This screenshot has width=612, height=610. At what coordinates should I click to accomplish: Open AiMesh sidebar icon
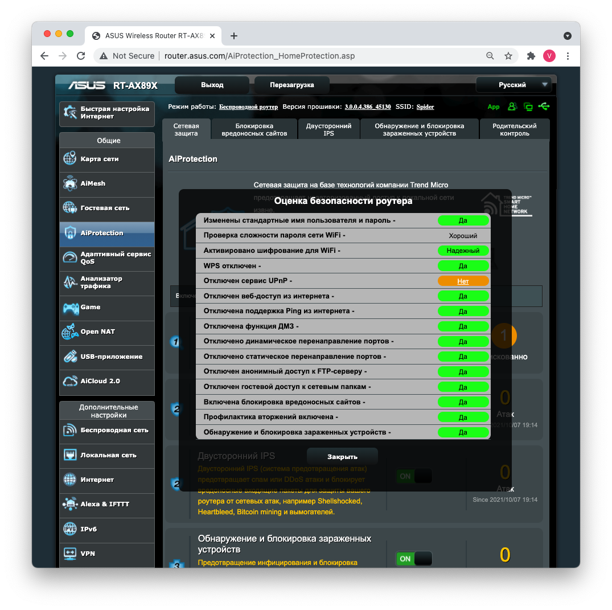pyautogui.click(x=70, y=183)
